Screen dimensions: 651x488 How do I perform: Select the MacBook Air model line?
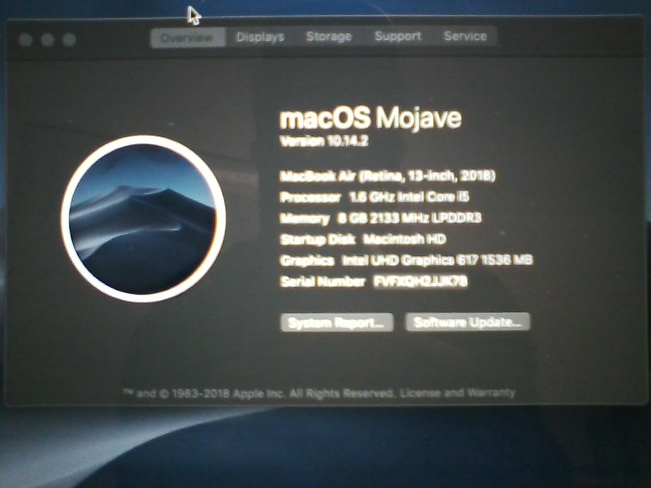coord(388,176)
